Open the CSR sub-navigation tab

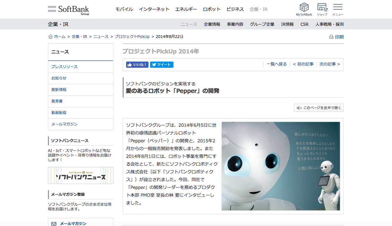pos(305,24)
